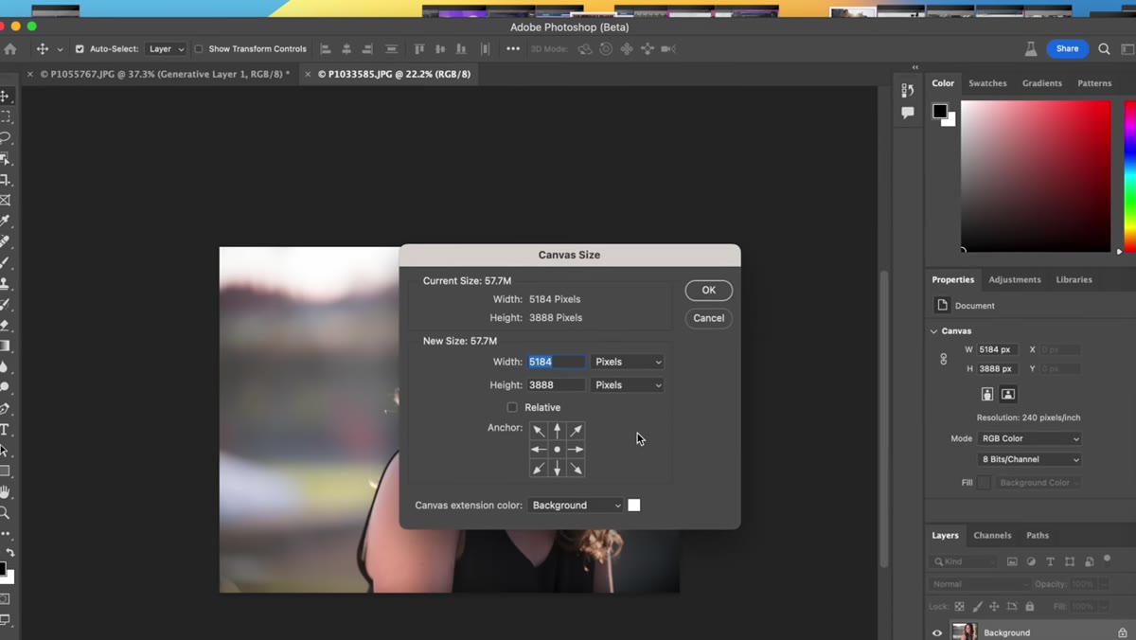Click the new Height input field
Viewport: 1136px width, 640px height.
(557, 385)
